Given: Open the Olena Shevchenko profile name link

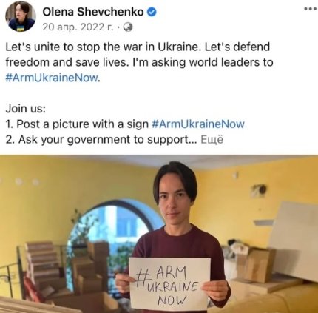Looking at the screenshot, I should tap(93, 12).
